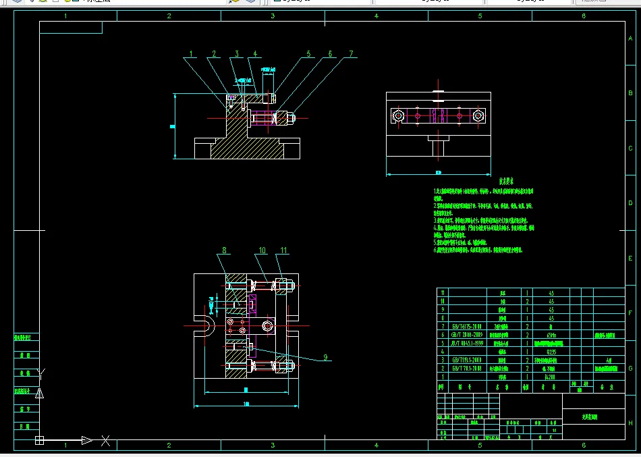The width and height of the screenshot is (641, 457).
Task: Click part callout number 9 beside plan view
Action: point(325,357)
